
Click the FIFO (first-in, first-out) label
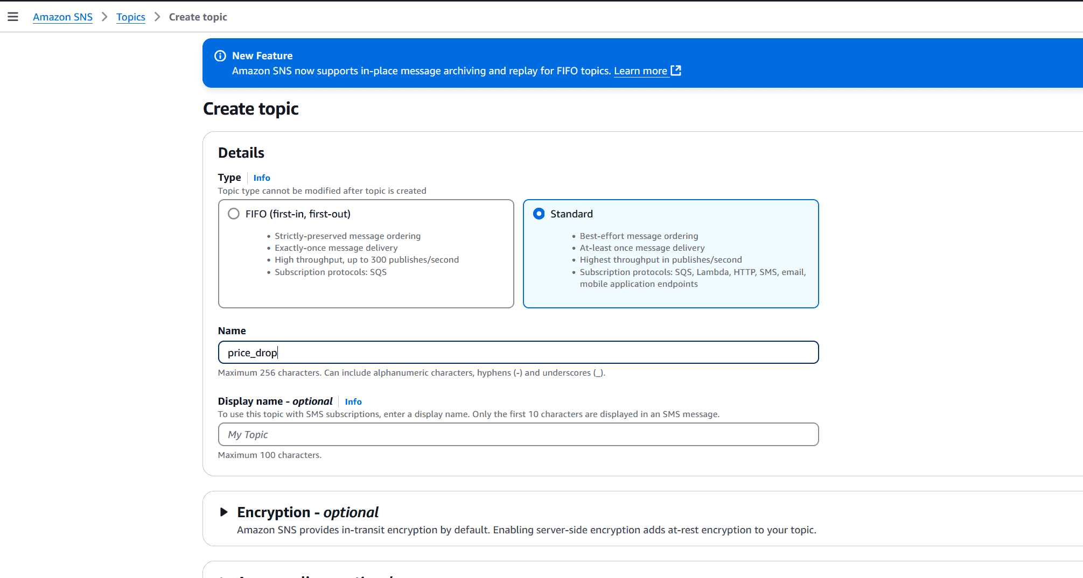[298, 214]
